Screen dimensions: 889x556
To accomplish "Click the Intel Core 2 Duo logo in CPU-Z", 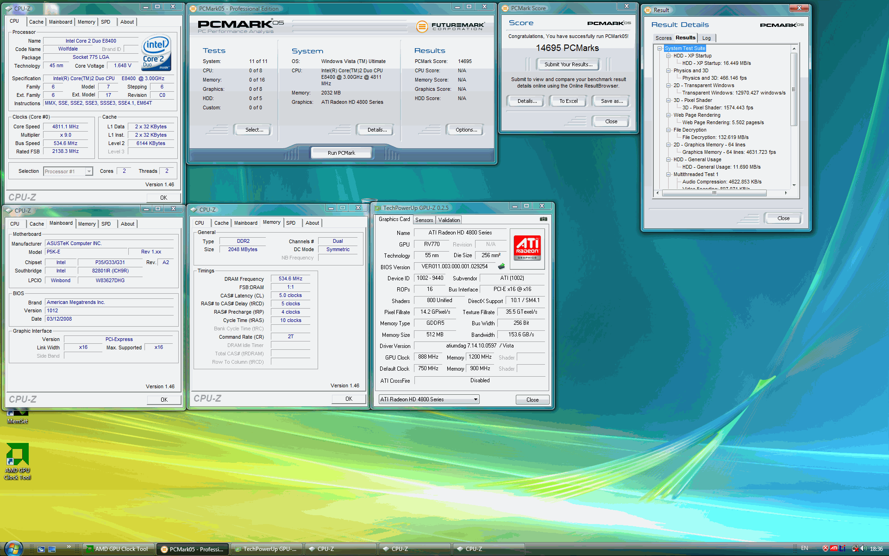I will click(x=157, y=53).
